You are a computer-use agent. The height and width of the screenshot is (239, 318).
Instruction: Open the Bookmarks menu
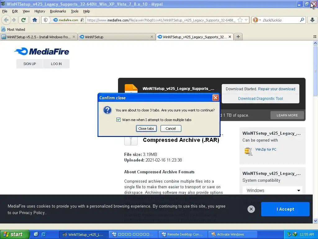58,11
